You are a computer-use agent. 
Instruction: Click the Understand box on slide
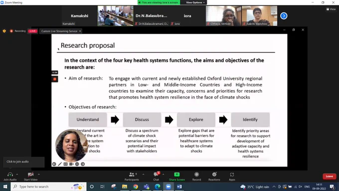88,119
